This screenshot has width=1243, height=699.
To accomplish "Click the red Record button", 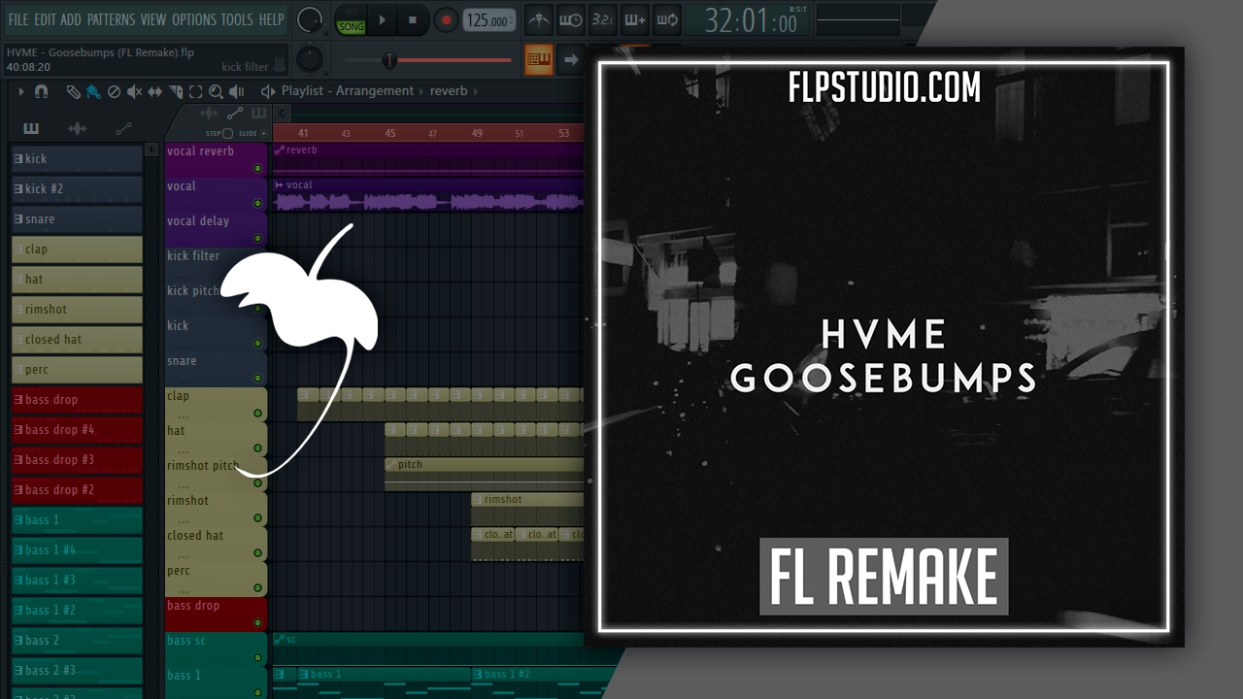I will click(x=446, y=19).
